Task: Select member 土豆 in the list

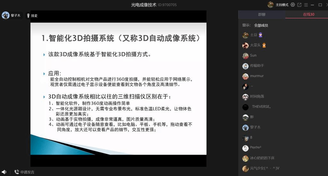Action: pos(253,35)
